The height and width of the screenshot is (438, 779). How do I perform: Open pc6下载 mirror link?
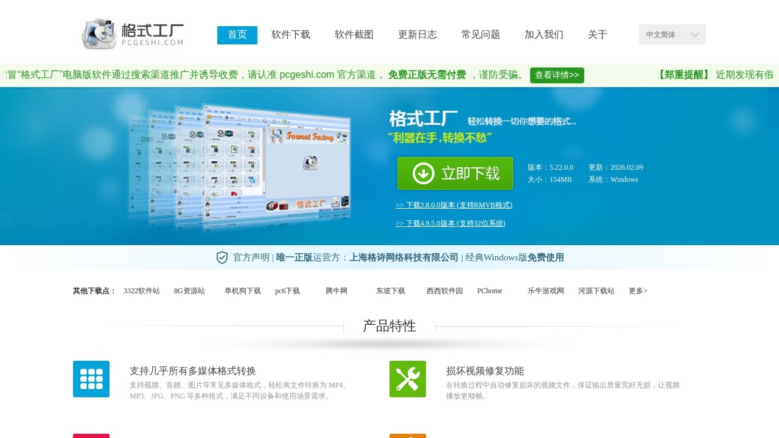(287, 291)
